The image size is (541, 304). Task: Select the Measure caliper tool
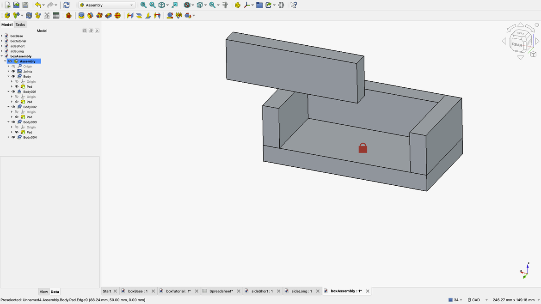click(x=225, y=5)
